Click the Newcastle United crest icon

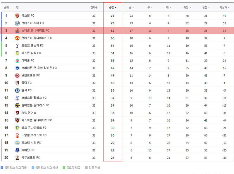(17, 31)
